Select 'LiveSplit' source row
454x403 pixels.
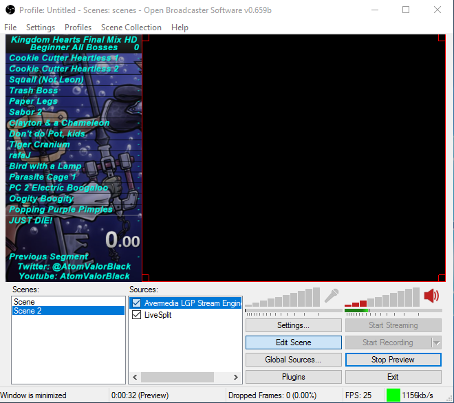(185, 315)
